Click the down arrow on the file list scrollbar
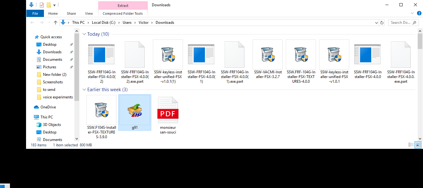This screenshot has height=188, width=423. 420,138
